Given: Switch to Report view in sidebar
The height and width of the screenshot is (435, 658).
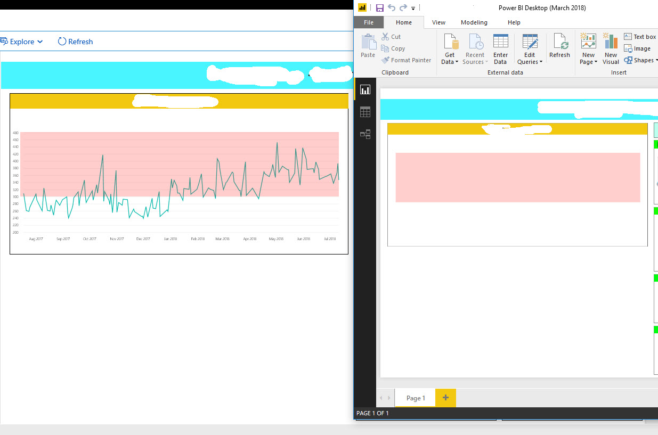Looking at the screenshot, I should 365,89.
